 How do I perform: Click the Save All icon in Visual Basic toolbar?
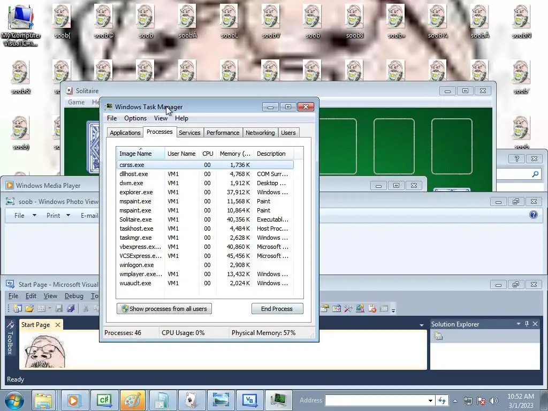click(71, 308)
